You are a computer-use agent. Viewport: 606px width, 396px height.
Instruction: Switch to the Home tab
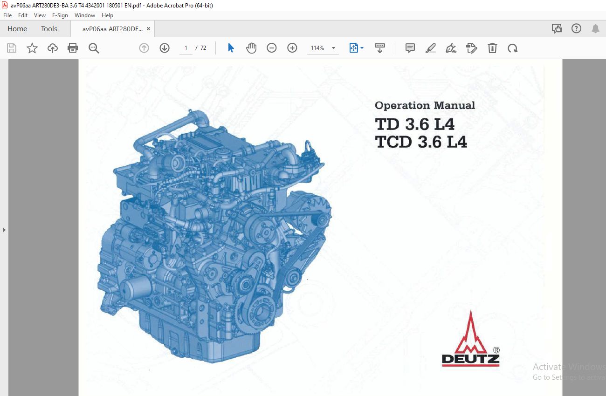(x=17, y=28)
